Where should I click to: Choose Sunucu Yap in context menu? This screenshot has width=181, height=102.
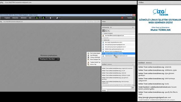tap(94, 64)
